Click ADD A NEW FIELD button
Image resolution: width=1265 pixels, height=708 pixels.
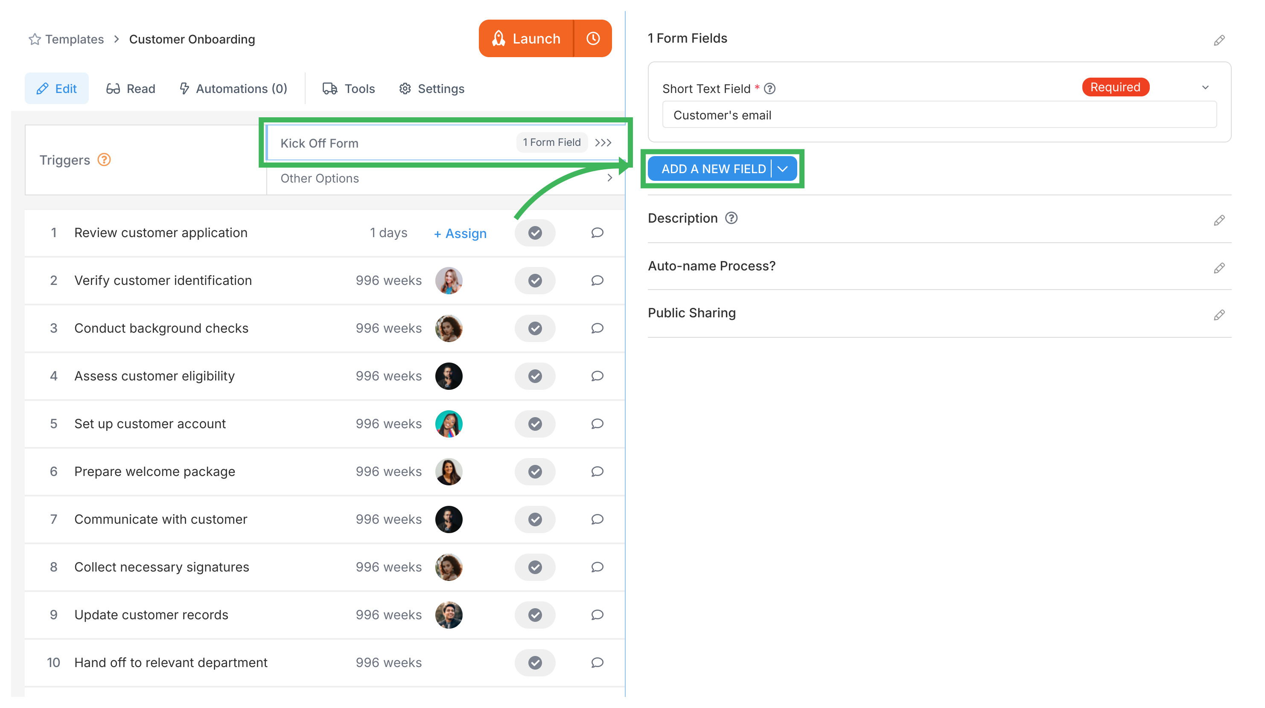click(x=713, y=168)
